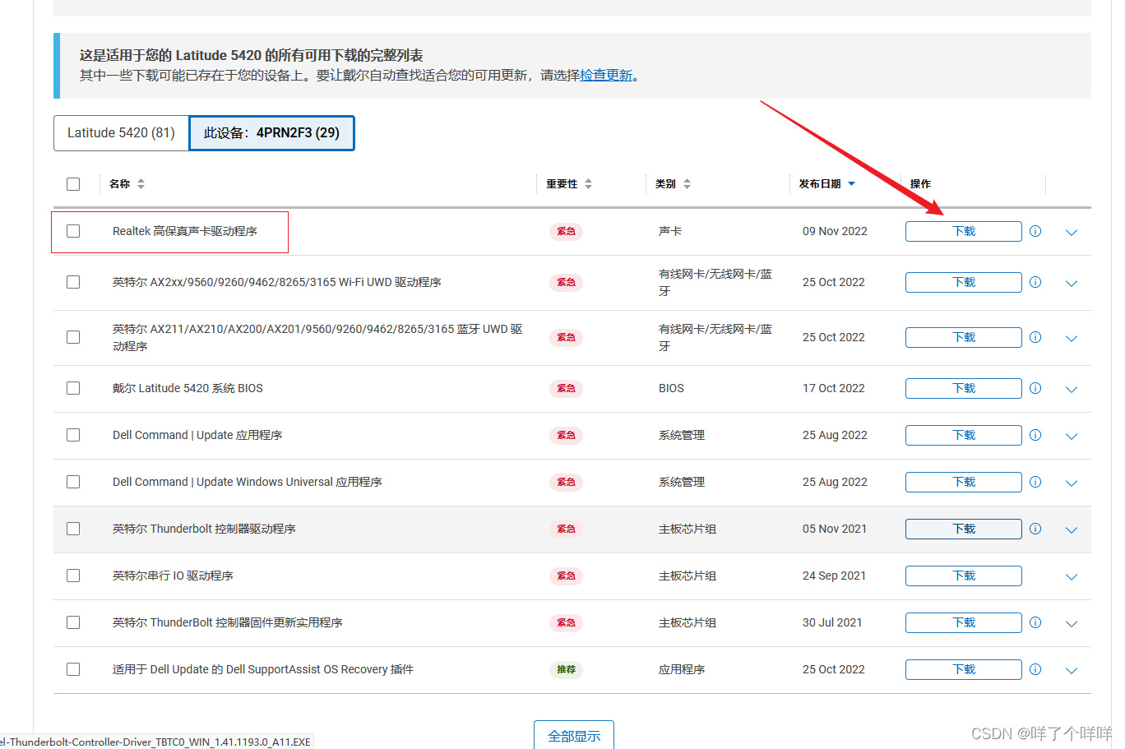Click category cell 声卡
Screen dimensions: 1125x749
point(670,231)
